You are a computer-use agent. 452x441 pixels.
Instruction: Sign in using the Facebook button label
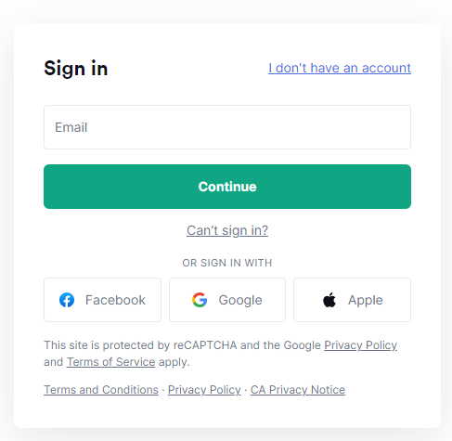pyautogui.click(x=115, y=300)
